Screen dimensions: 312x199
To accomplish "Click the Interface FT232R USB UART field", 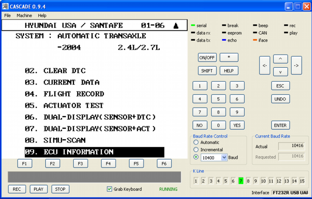I will click(x=290, y=192).
